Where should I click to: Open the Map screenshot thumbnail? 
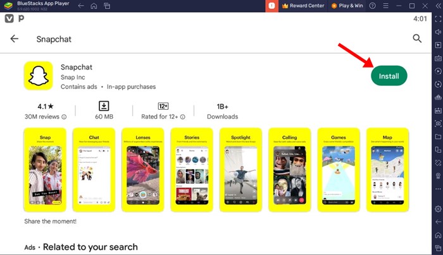pyautogui.click(x=387, y=170)
